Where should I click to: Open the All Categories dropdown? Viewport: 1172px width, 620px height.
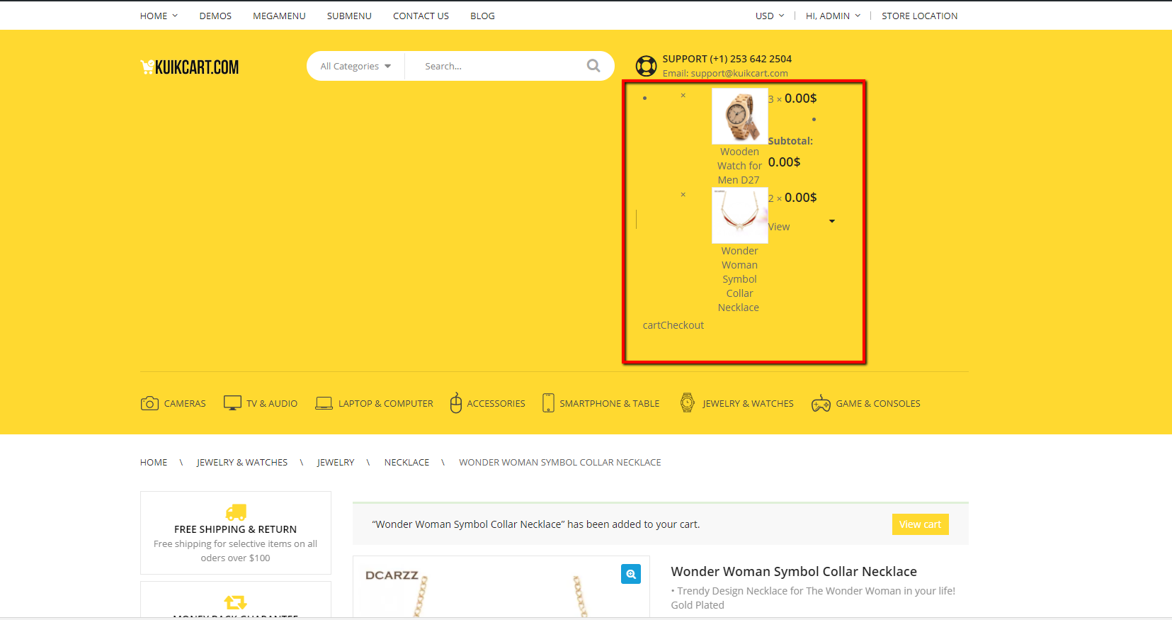pyautogui.click(x=355, y=66)
